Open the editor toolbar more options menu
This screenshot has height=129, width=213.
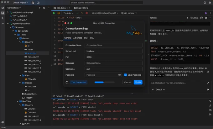pyautogui.click(x=210, y=13)
